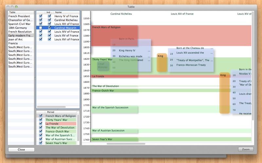This screenshot has width=262, height=163.
Task: Toggle Seven Year's War period checkbox
Action: (41, 143)
